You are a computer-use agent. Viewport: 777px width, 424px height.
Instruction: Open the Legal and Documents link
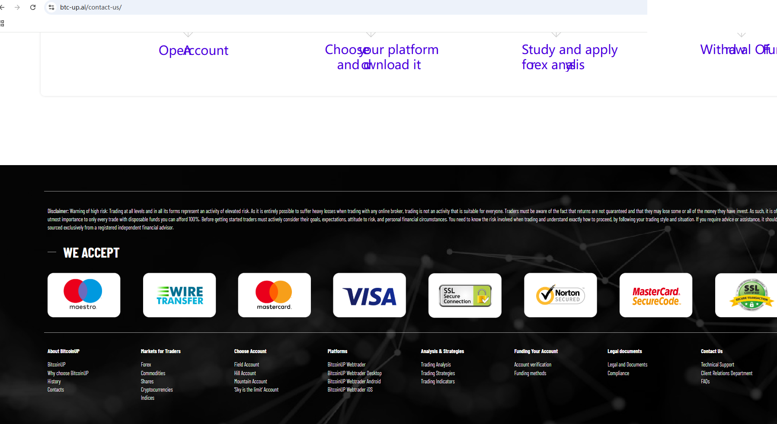[x=627, y=365]
